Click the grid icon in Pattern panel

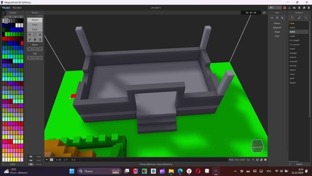click(x=306, y=18)
